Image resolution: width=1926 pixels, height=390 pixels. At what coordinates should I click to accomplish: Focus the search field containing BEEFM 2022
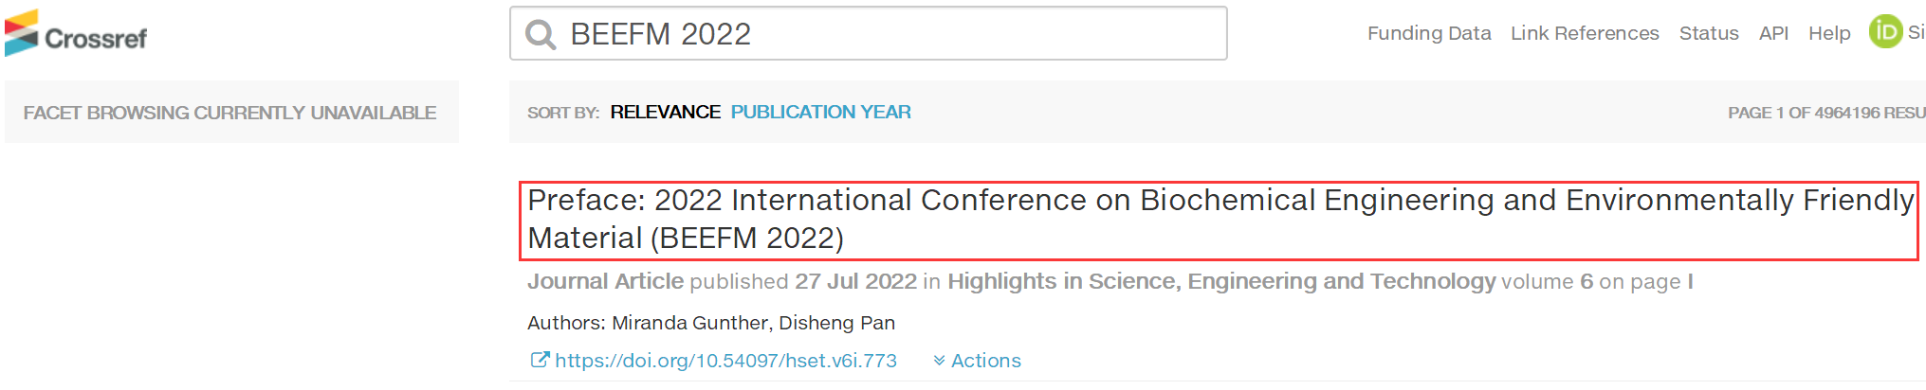(x=869, y=33)
